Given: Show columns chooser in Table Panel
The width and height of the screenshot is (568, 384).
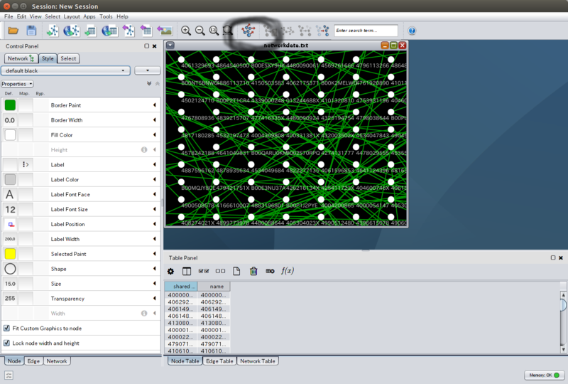Looking at the screenshot, I should [187, 271].
